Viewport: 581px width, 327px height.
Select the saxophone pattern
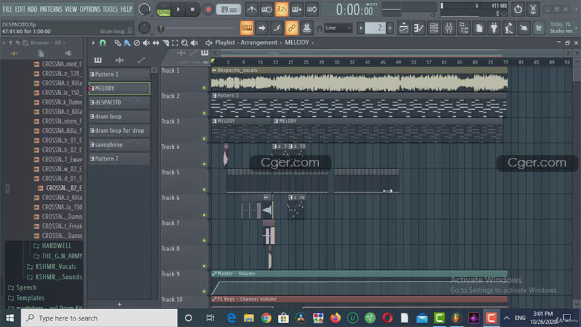[x=120, y=145]
